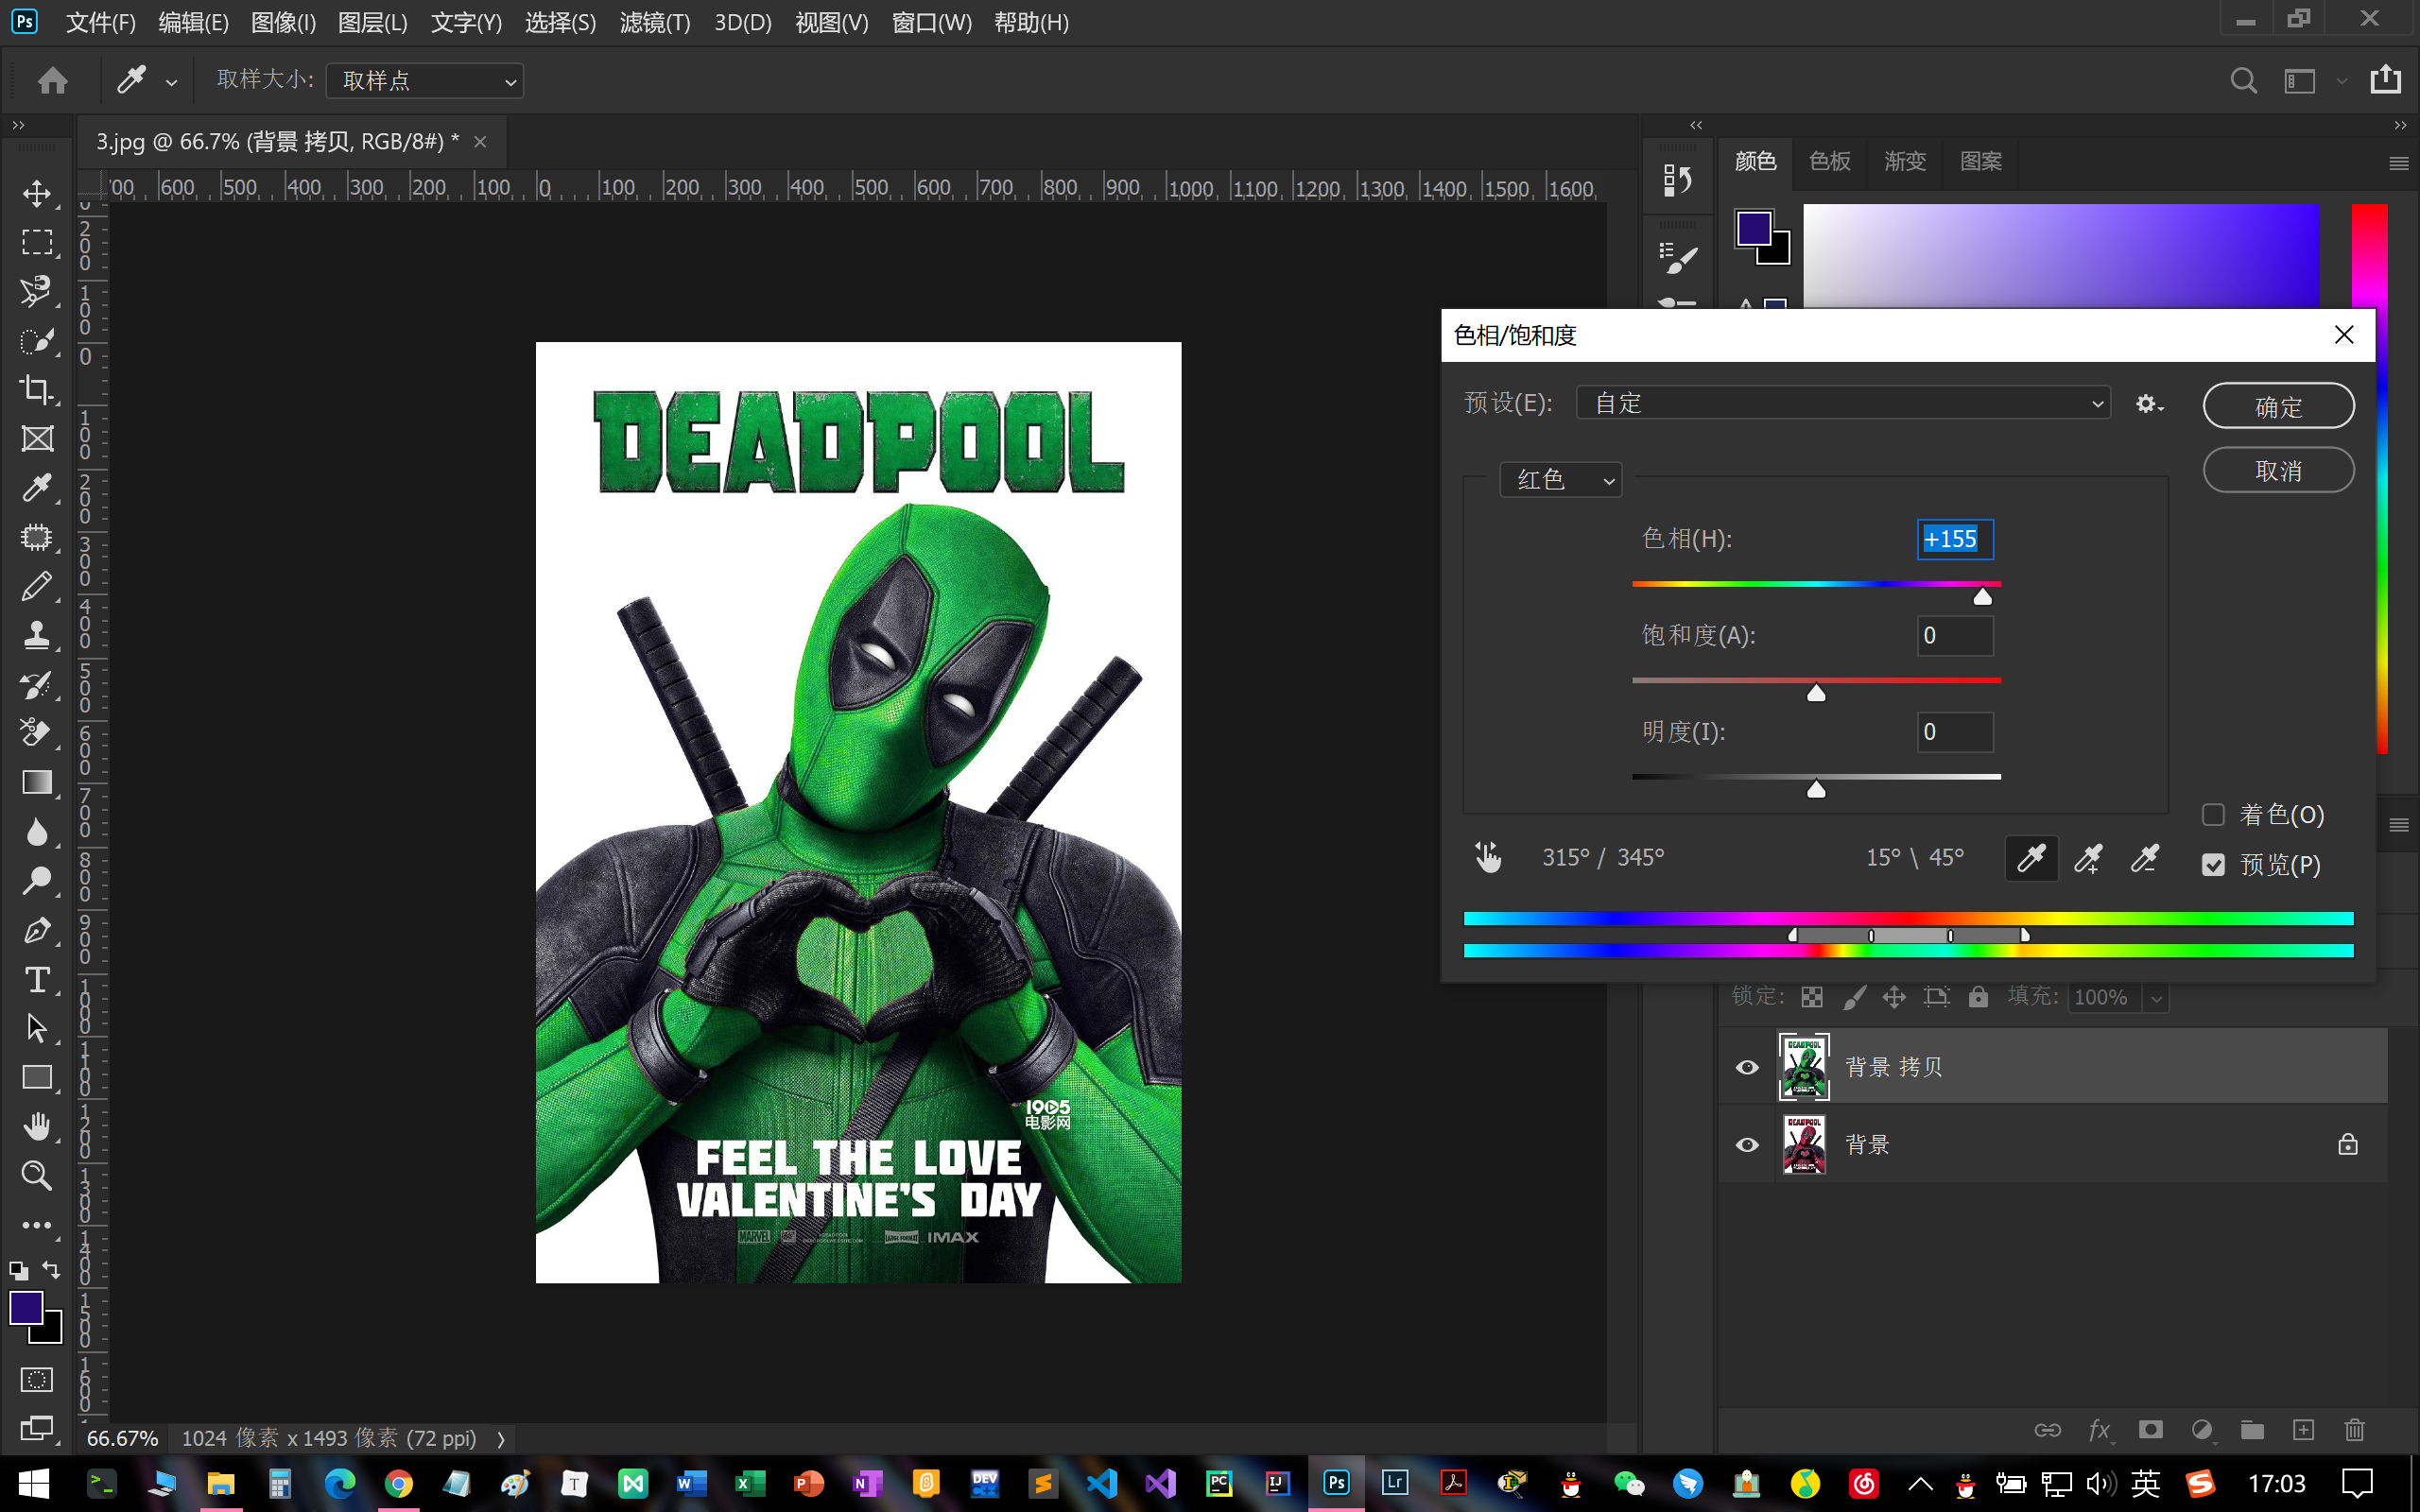
Task: Toggle Quick Mask mode
Action: 37,1380
